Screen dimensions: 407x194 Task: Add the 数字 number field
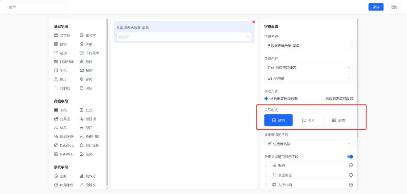click(60, 44)
